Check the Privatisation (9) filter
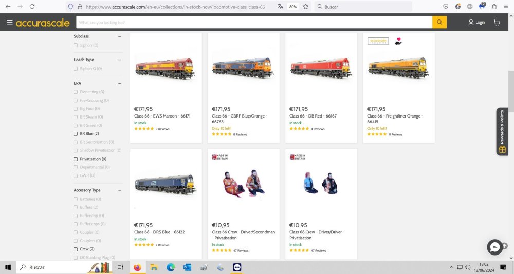 (76, 159)
